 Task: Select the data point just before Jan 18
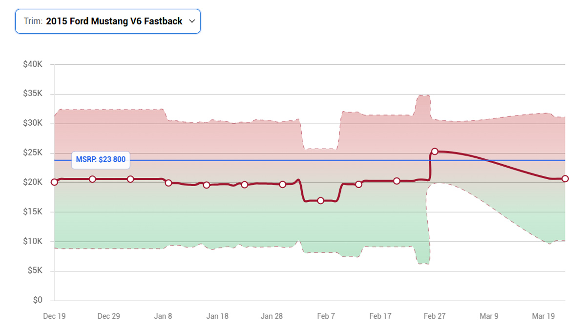pyautogui.click(x=207, y=185)
